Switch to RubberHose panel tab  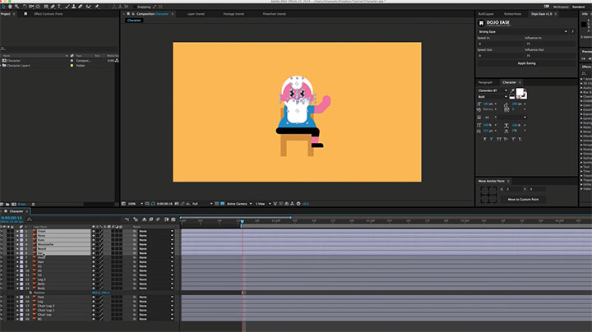coord(512,14)
